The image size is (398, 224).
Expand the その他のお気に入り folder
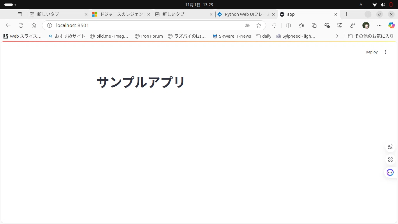[x=371, y=36]
